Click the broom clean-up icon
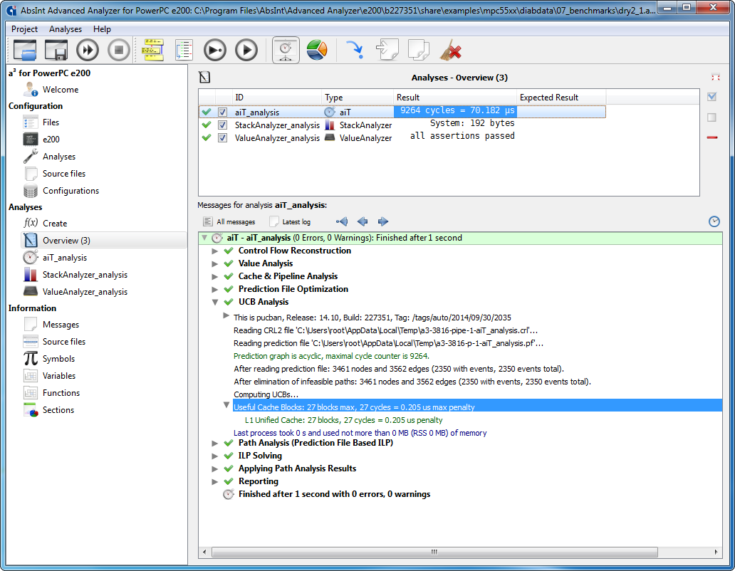This screenshot has height=571, width=735. tap(450, 50)
